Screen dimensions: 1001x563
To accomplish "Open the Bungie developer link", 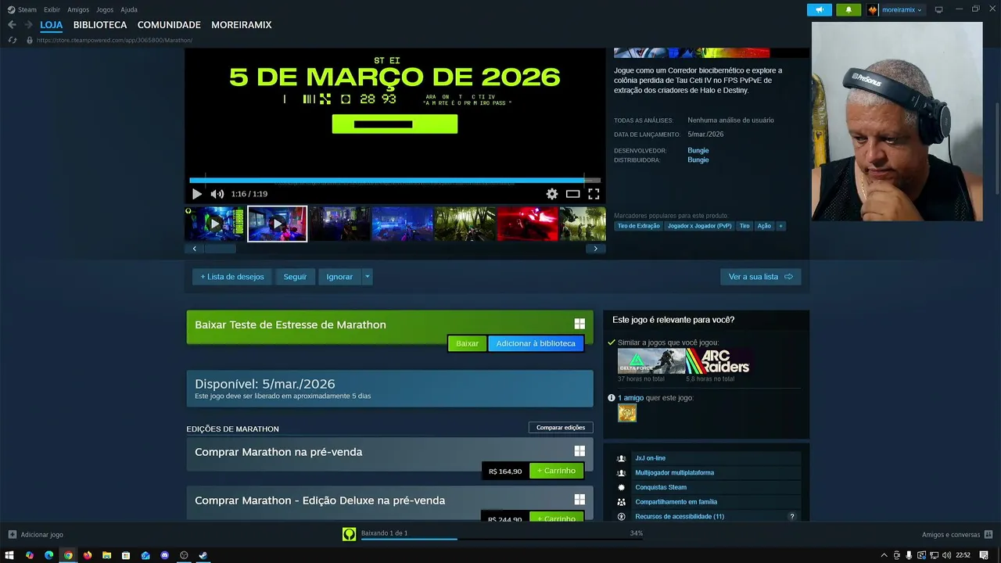I will 698,150.
